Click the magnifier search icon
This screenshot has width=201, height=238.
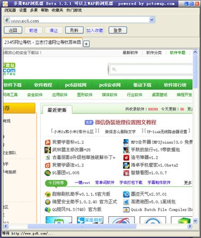point(114,69)
